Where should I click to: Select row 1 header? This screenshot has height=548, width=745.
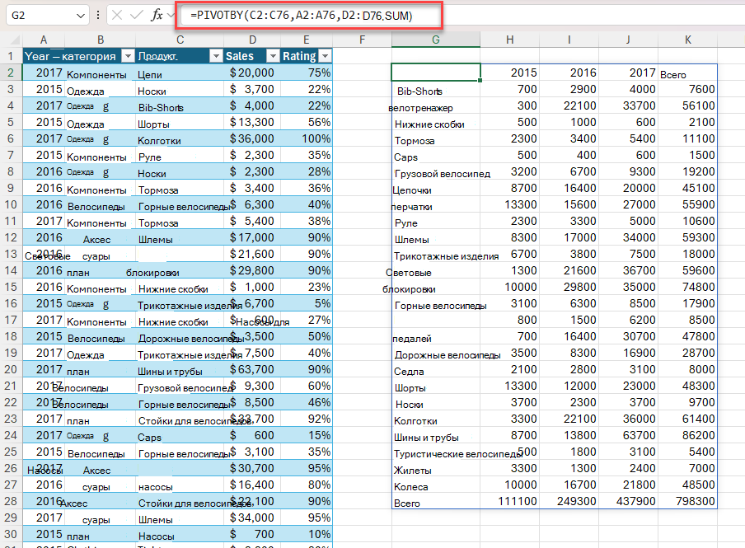[11, 56]
